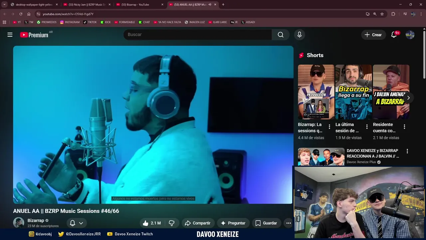Viewport: 426px width, 240px height.
Task: Go back in the browser
Action: coord(5,14)
